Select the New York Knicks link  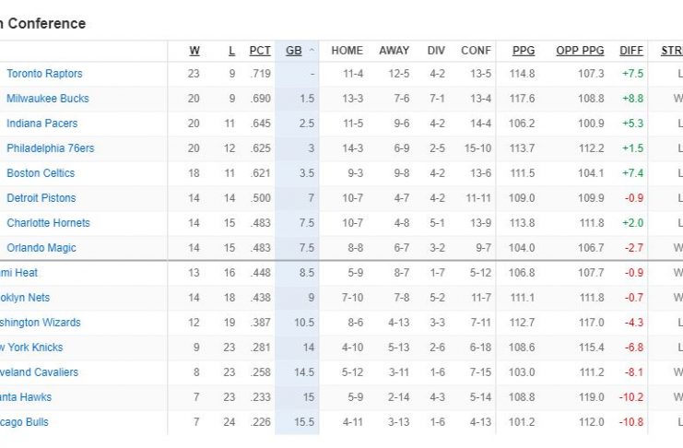click(x=31, y=348)
